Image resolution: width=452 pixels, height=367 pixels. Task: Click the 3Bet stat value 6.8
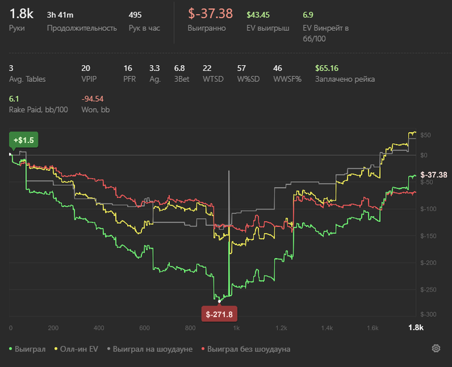click(180, 68)
